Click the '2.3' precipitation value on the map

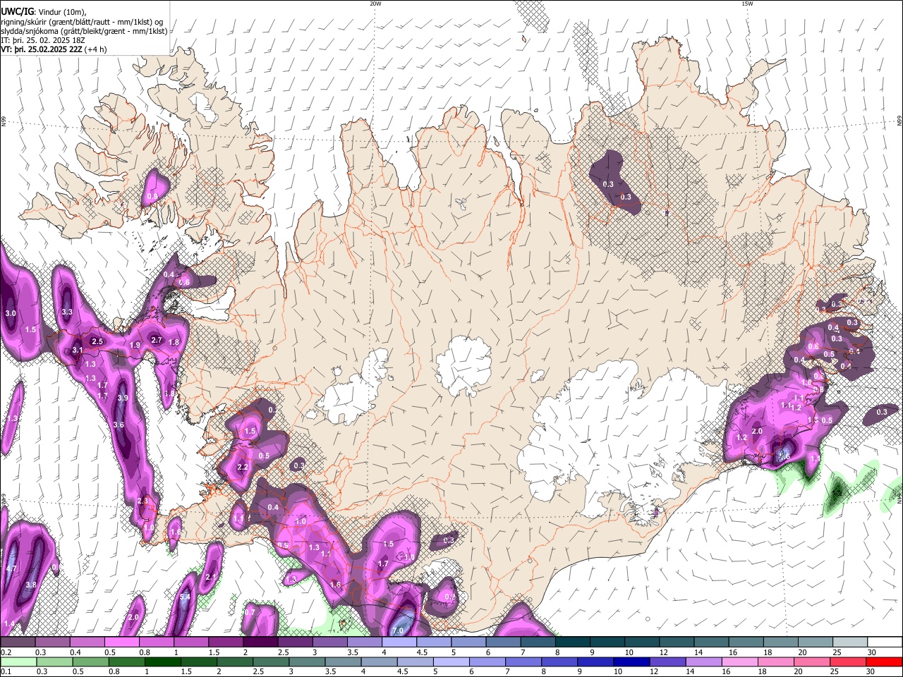point(143,501)
